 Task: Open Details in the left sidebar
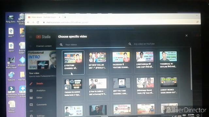pyautogui.click(x=40, y=84)
